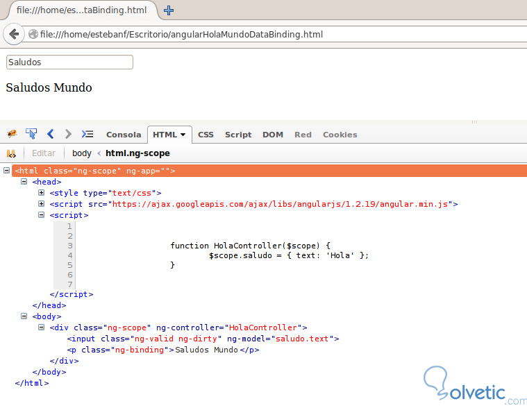Click the '$scope.saludo' code line
Image resolution: width=527 pixels, height=408 pixels.
tap(289, 255)
